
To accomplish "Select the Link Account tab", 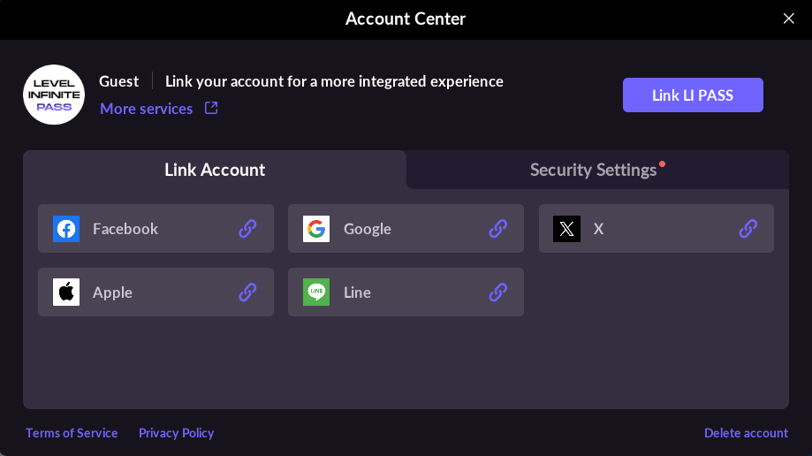I will [215, 170].
